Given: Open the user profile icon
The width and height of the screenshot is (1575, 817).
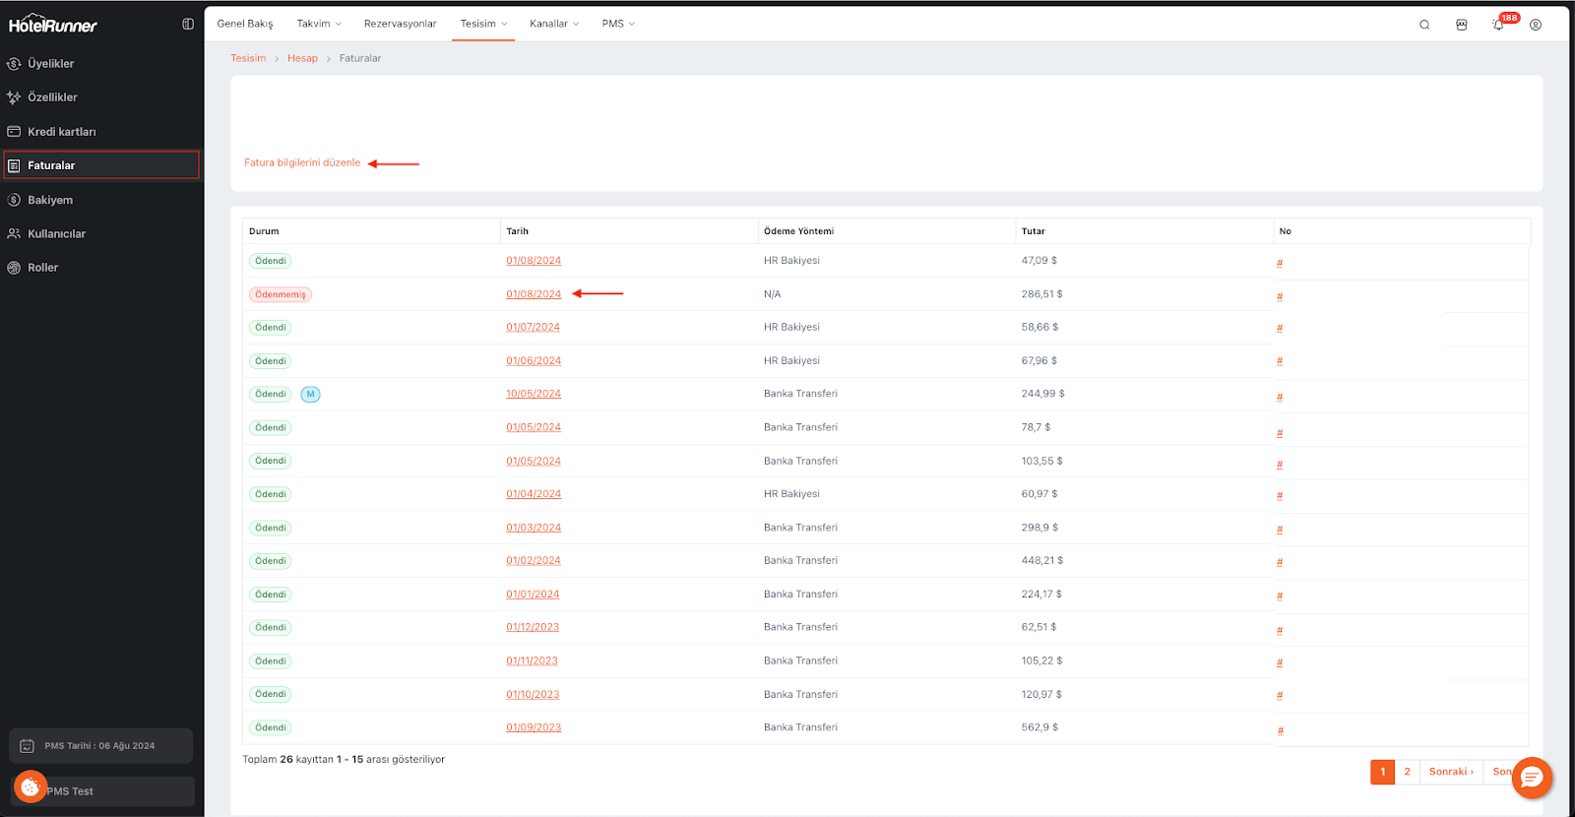Looking at the screenshot, I should [1536, 25].
